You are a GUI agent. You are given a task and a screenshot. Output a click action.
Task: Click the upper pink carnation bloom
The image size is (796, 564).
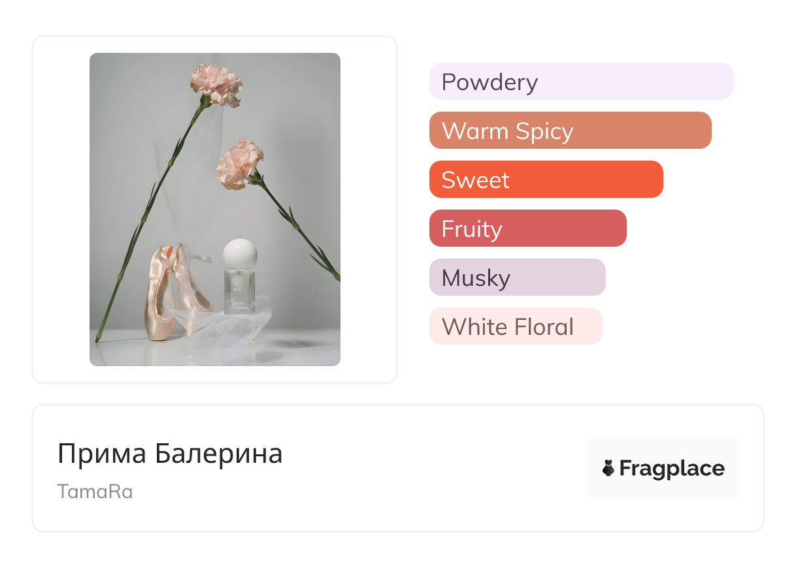point(216,84)
